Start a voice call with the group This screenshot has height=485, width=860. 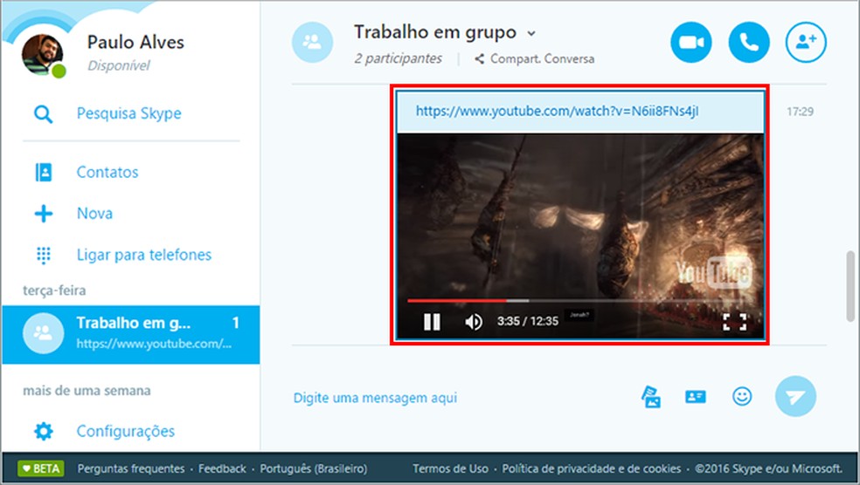(749, 42)
